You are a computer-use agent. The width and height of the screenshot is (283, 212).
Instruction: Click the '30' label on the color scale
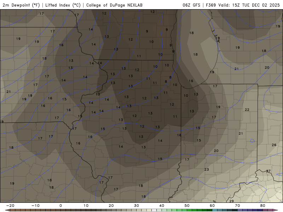pyautogui.click(x=137, y=206)
